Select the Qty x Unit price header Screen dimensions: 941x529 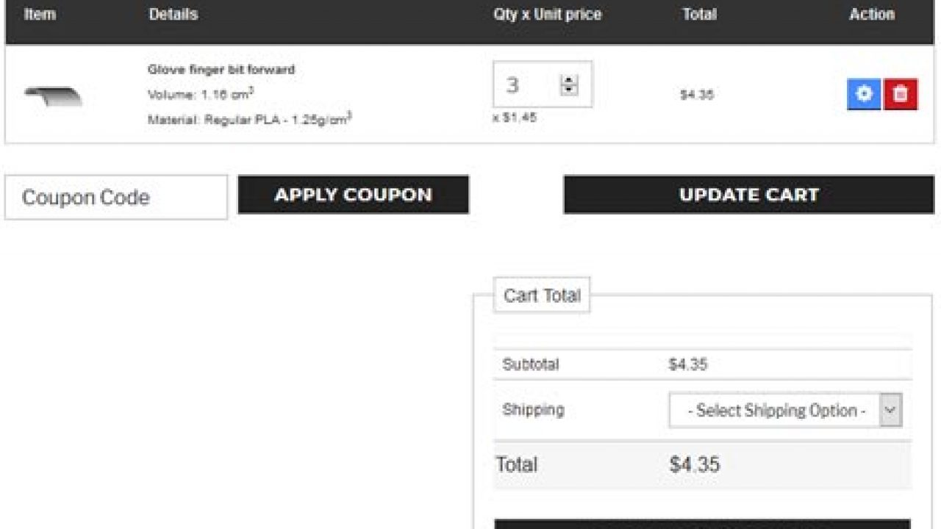click(548, 14)
